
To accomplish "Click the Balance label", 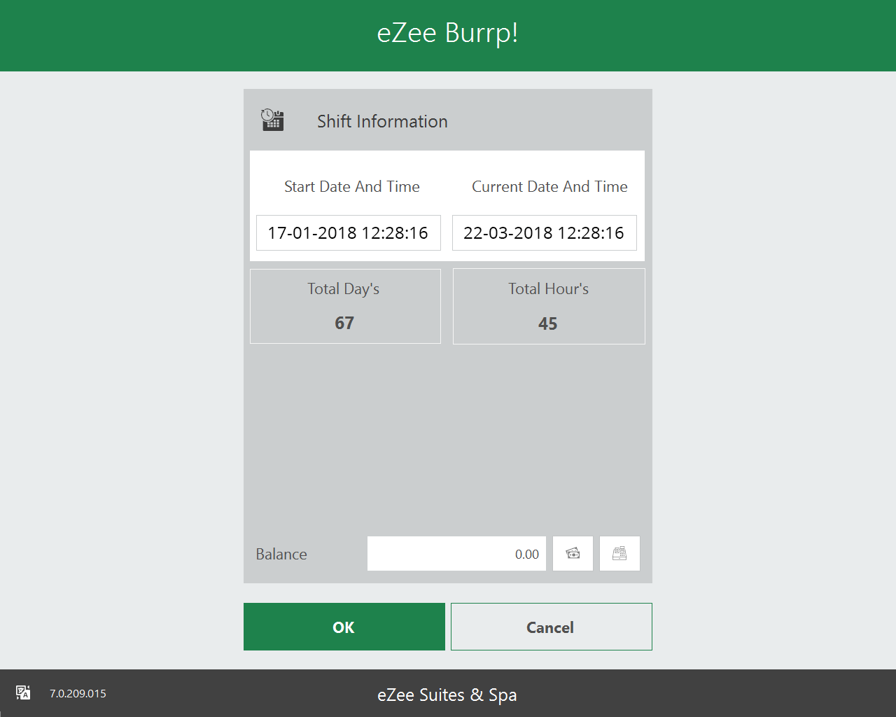I will [x=281, y=555].
